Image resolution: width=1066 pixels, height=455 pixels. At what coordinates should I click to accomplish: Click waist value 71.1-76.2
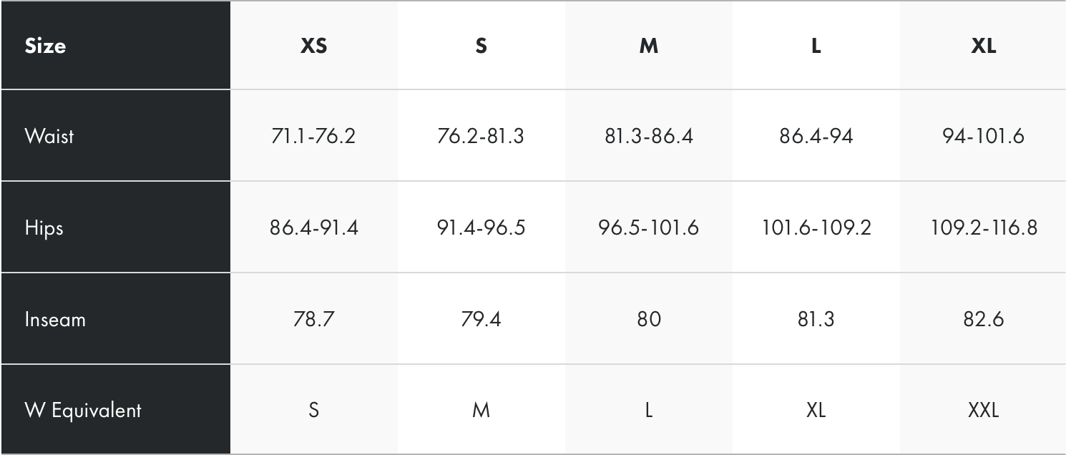(313, 136)
